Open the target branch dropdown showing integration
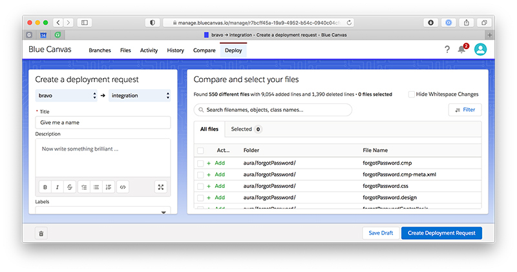 coord(140,96)
